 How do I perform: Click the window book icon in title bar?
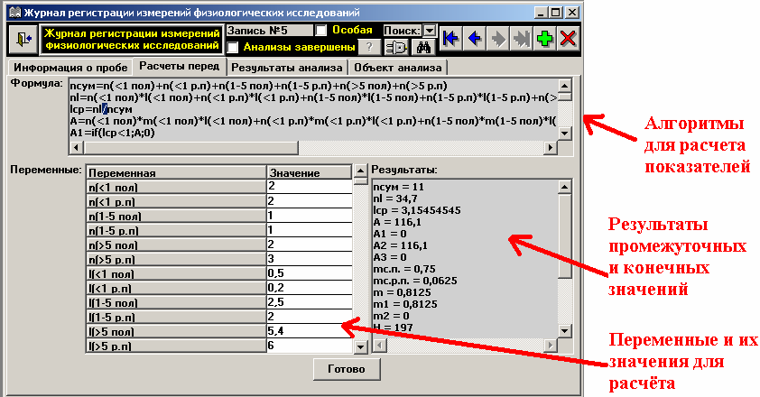pyautogui.click(x=15, y=12)
